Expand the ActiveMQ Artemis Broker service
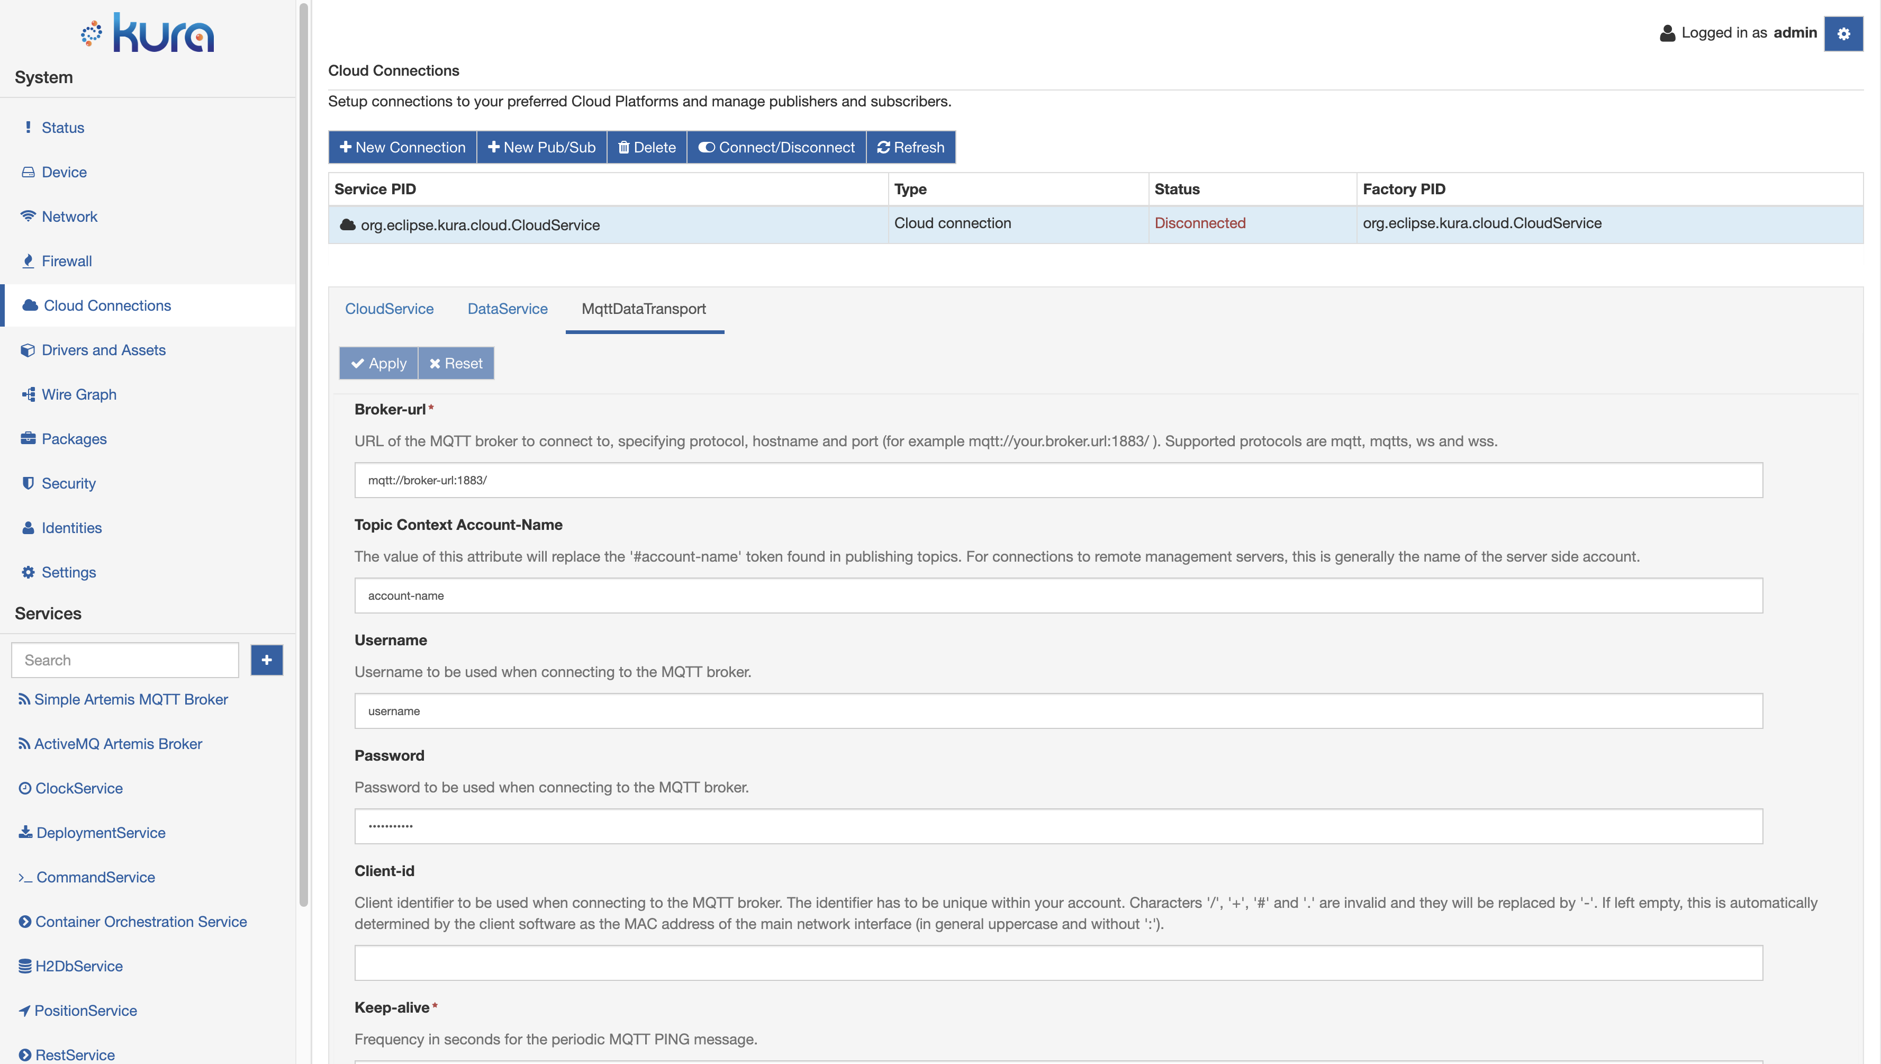This screenshot has height=1064, width=1881. pos(116,742)
